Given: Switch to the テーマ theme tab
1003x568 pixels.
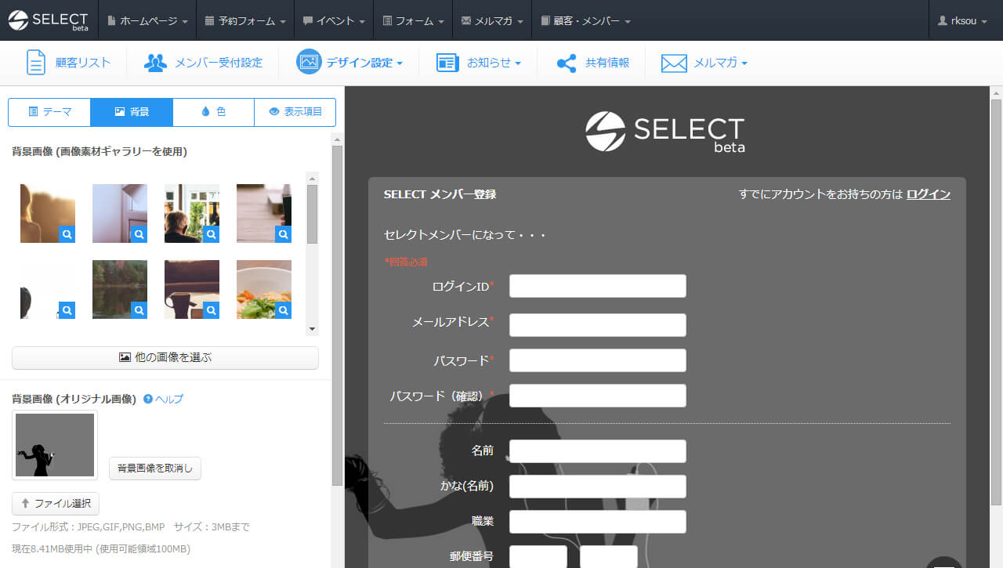Looking at the screenshot, I should [x=49, y=112].
